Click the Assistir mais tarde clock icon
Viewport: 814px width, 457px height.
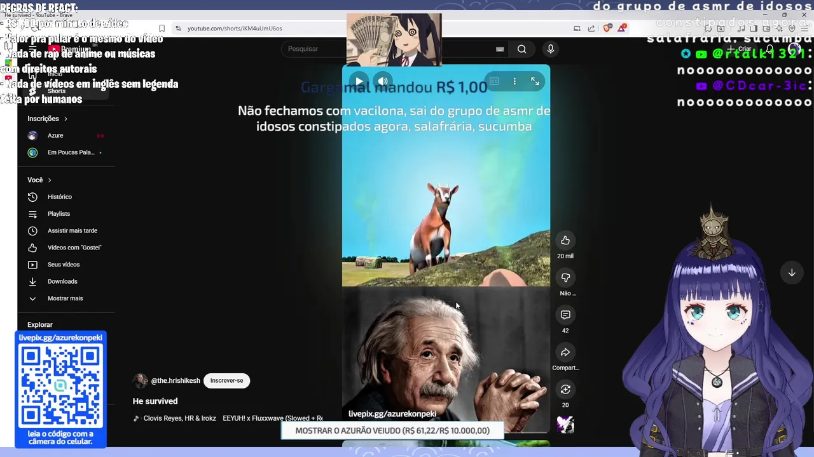(32, 230)
